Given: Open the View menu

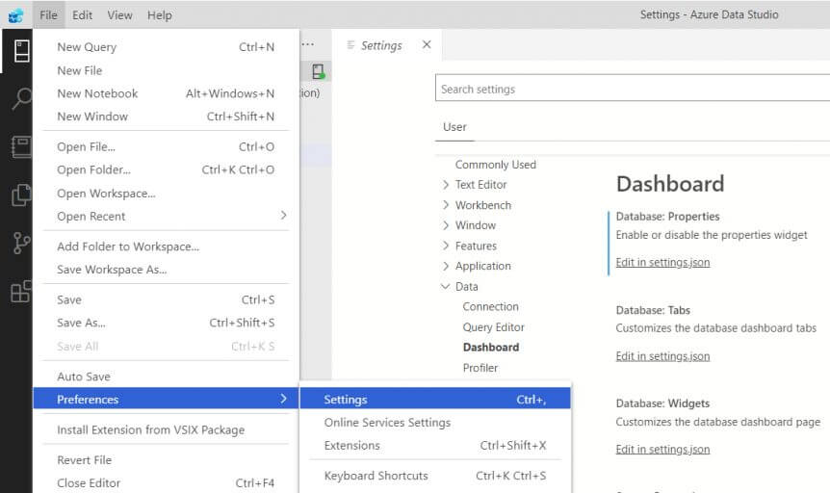Looking at the screenshot, I should point(119,15).
